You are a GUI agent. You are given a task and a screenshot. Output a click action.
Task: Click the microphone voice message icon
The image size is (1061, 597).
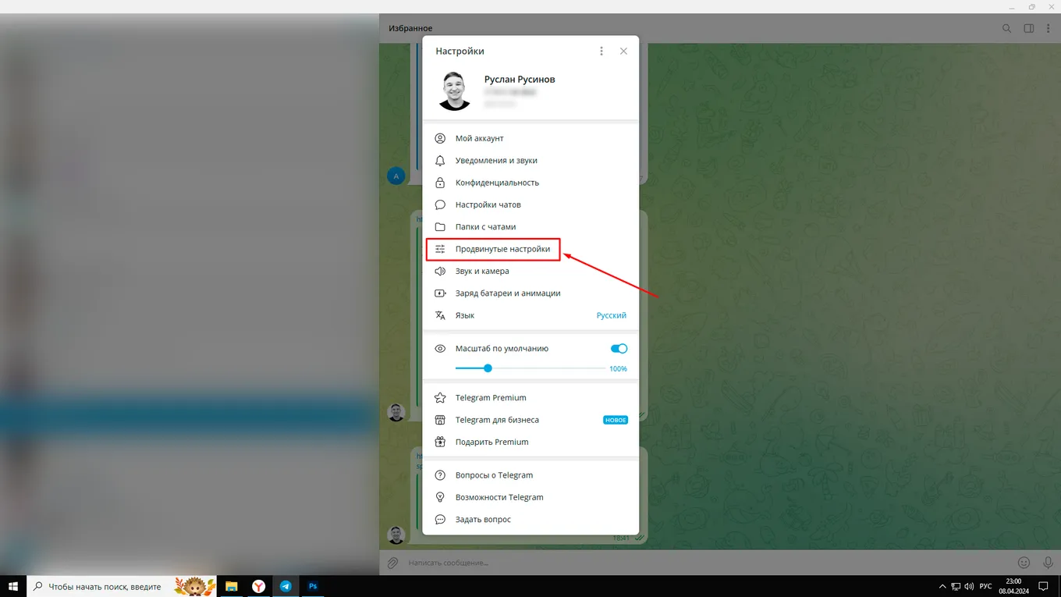click(x=1048, y=563)
